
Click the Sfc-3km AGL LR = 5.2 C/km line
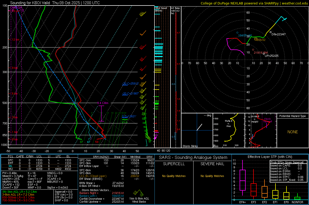click(20, 192)
